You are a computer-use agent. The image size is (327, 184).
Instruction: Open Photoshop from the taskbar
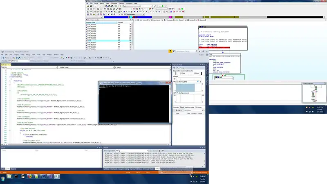point(43,176)
